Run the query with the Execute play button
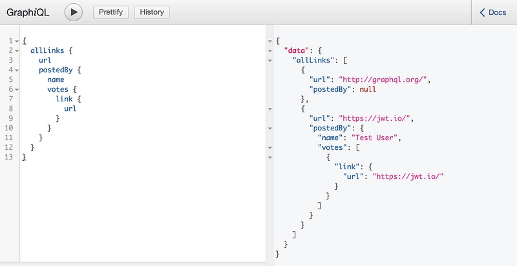The height and width of the screenshot is (266, 517). coord(74,12)
